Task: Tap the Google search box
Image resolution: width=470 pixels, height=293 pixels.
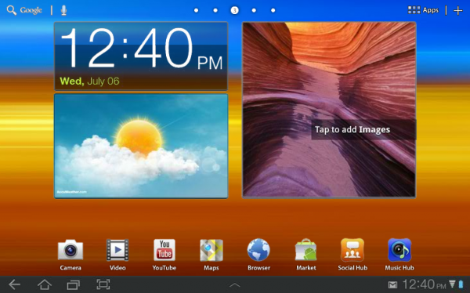Action: pos(24,10)
